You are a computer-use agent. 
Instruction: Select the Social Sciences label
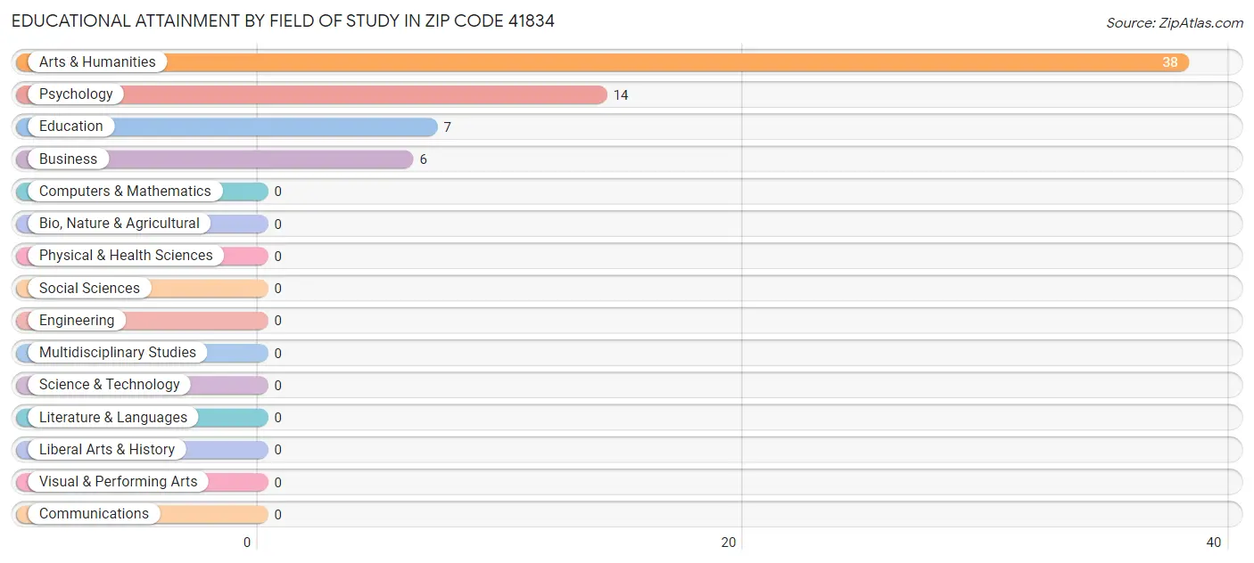pyautogui.click(x=89, y=288)
